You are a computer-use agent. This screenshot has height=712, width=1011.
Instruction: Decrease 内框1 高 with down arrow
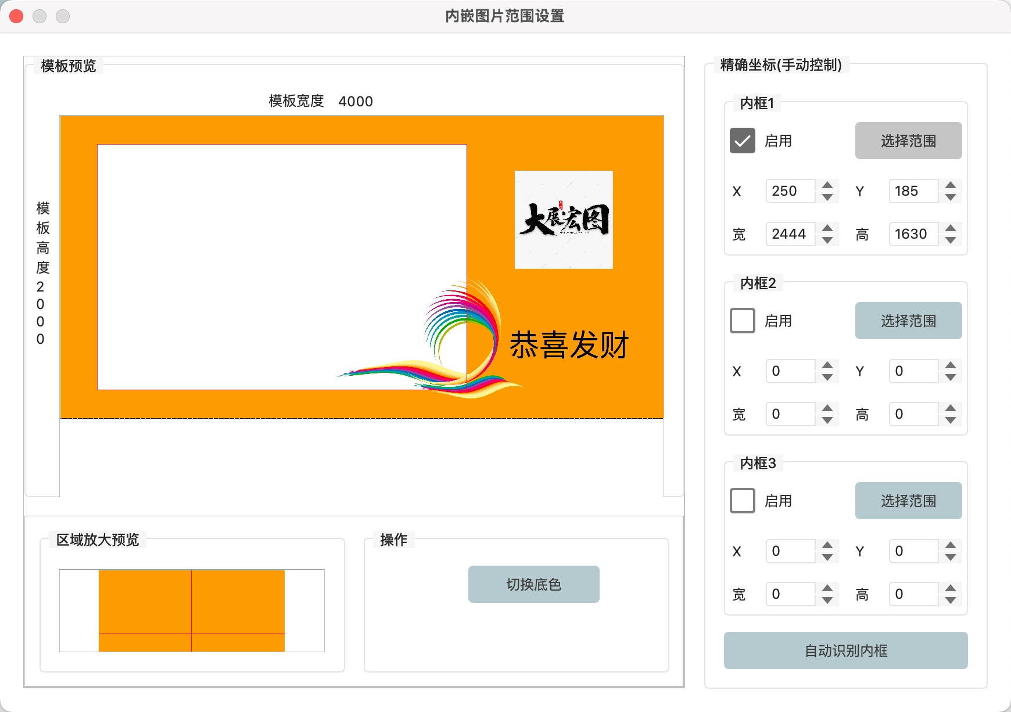pos(951,240)
